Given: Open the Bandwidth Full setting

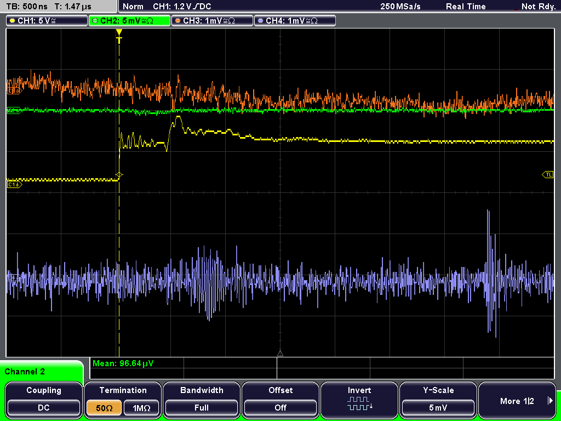Looking at the screenshot, I should (202, 408).
